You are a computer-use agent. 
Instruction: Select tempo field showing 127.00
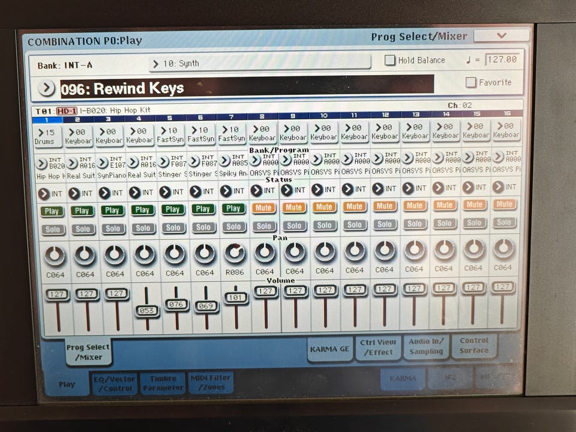(503, 59)
